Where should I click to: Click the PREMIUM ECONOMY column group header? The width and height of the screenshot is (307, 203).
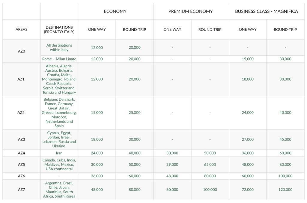[190, 11]
